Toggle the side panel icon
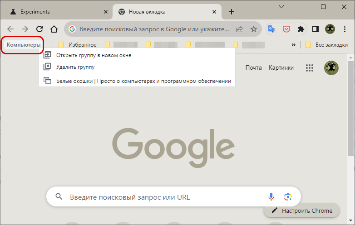The height and width of the screenshot is (225, 355). pyautogui.click(x=316, y=29)
